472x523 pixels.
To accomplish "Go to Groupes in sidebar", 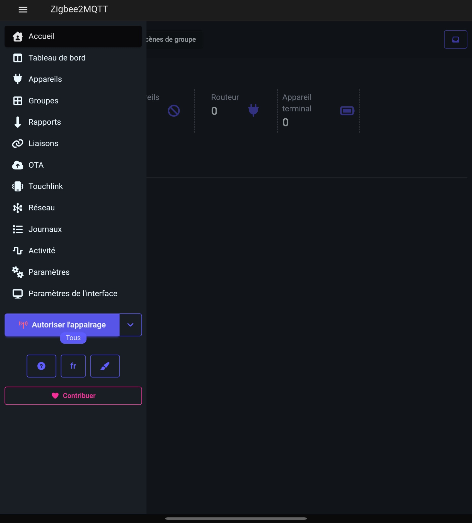I will [x=43, y=101].
